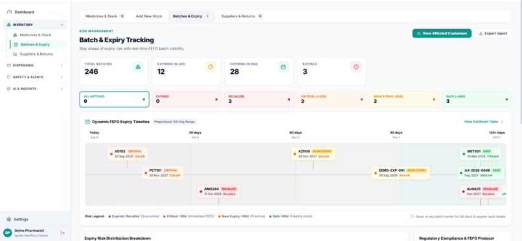Viewport: 522px width, 241px height.
Task: Click the Demo Pharmacist profile name
Action: tap(29, 231)
